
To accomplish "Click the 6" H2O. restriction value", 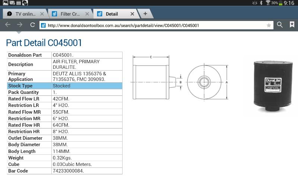I will (61, 118).
